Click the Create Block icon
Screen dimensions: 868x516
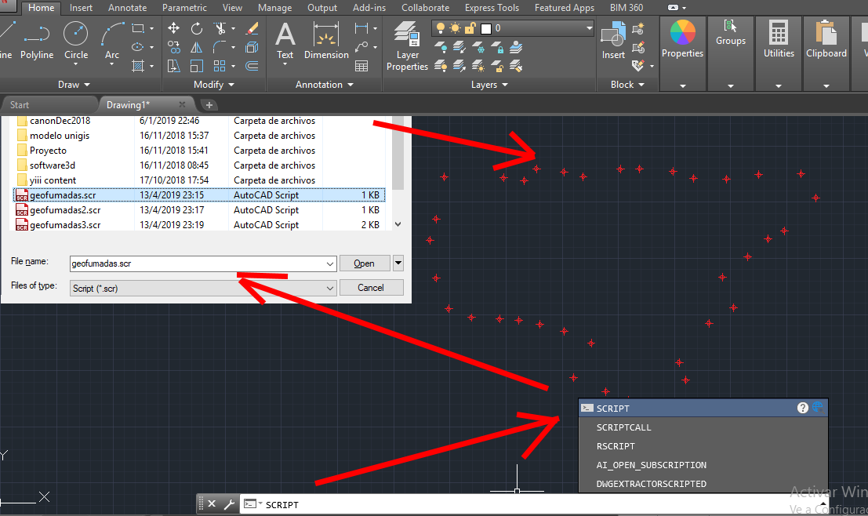tap(638, 28)
